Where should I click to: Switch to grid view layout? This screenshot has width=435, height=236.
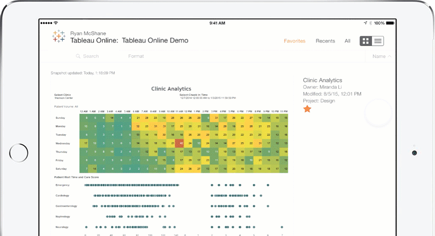pyautogui.click(x=366, y=41)
